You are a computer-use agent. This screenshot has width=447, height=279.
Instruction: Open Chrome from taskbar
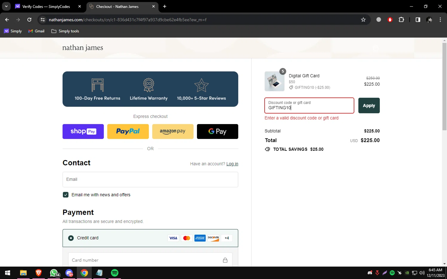(84, 273)
